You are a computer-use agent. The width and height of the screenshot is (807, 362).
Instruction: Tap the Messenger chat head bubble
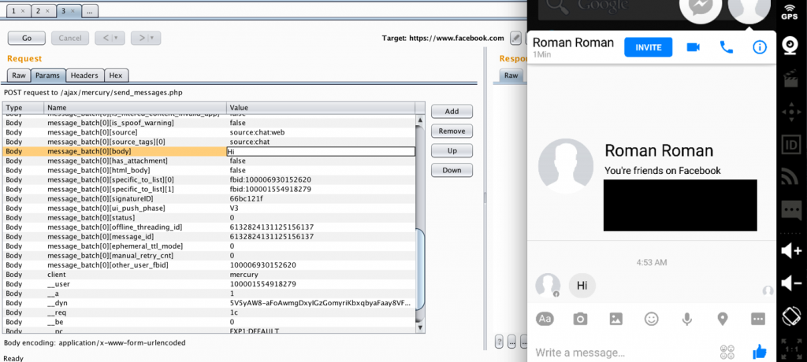[x=700, y=10]
